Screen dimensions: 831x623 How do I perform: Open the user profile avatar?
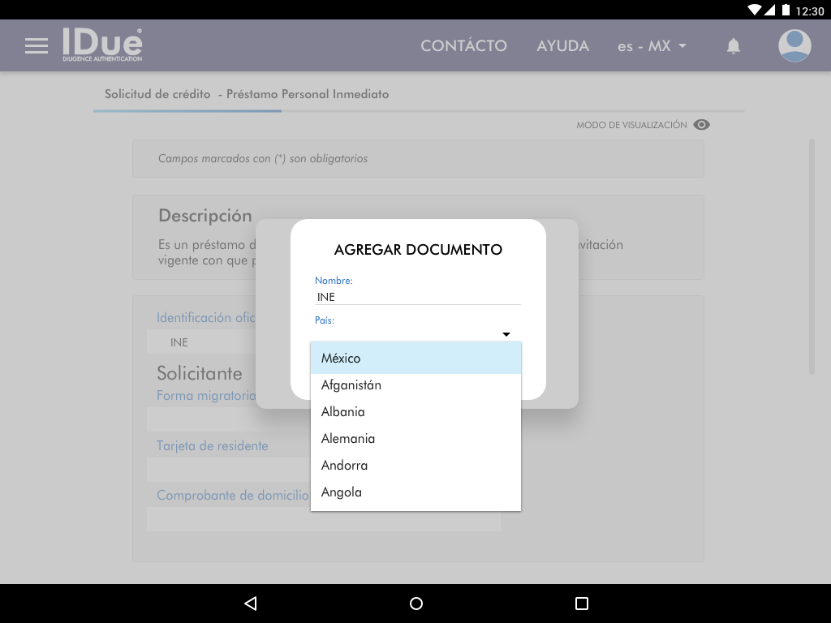(x=794, y=46)
